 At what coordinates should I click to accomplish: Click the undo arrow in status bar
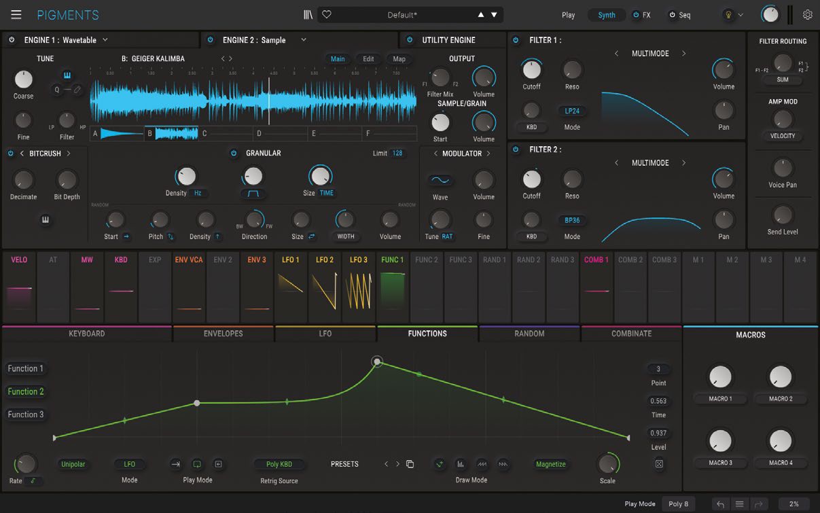[720, 504]
